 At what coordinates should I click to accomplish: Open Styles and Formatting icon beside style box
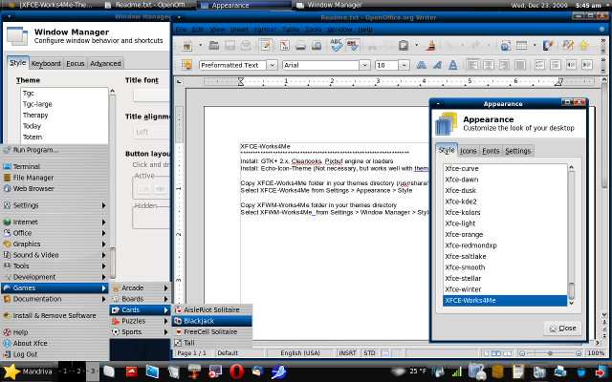coord(187,65)
